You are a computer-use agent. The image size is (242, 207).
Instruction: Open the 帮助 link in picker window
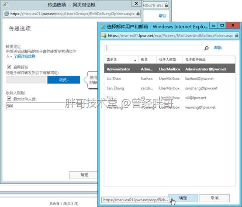tap(218, 48)
